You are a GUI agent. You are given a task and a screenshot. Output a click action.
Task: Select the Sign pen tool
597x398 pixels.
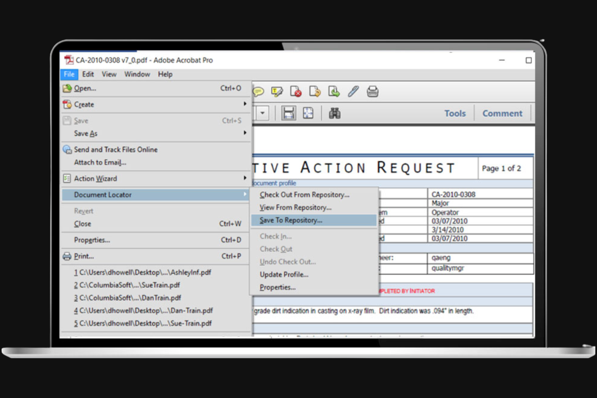[353, 92]
